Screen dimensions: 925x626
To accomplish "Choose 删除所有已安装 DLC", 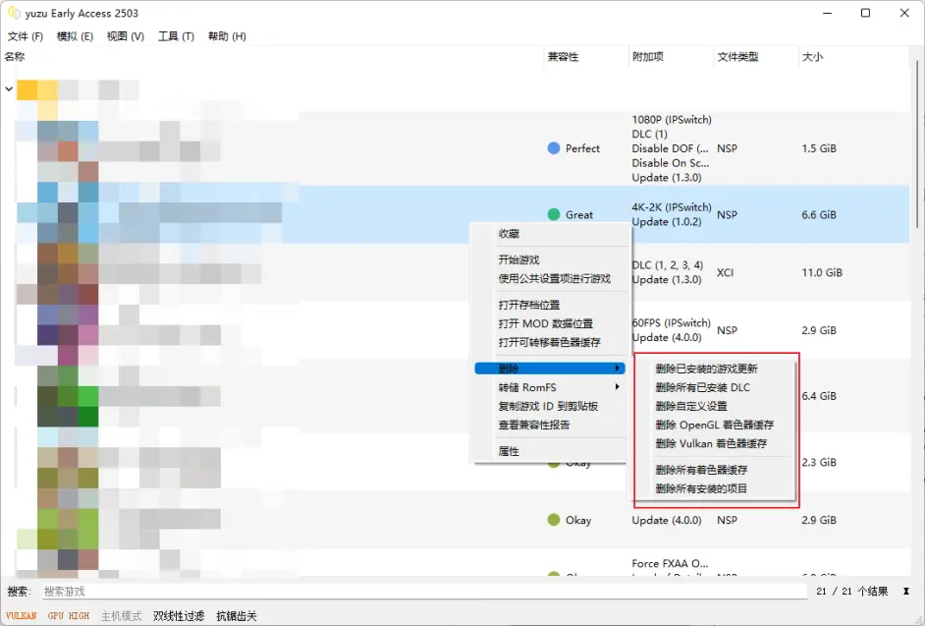I will point(703,387).
